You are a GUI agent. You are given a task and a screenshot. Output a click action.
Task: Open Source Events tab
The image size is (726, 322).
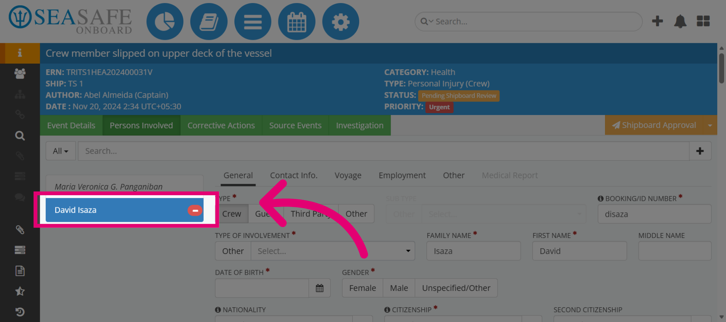click(295, 125)
